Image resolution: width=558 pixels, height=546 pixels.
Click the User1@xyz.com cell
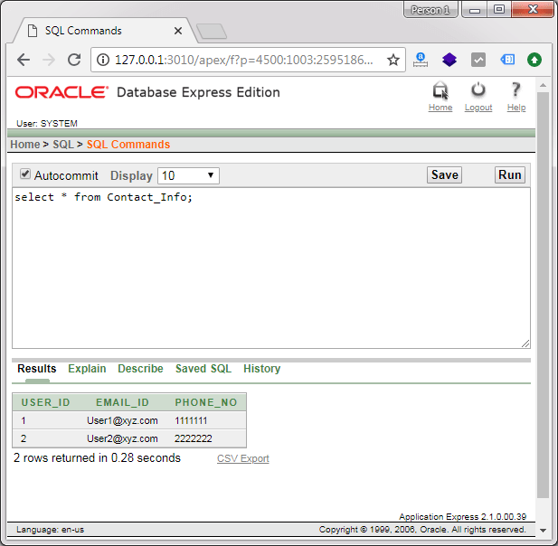[x=122, y=420]
